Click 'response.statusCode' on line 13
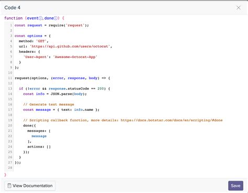The image size is (248, 193). pos(69,88)
